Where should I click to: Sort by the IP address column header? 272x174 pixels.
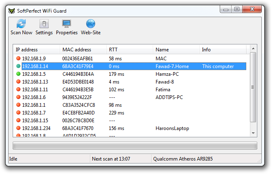coord(37,50)
